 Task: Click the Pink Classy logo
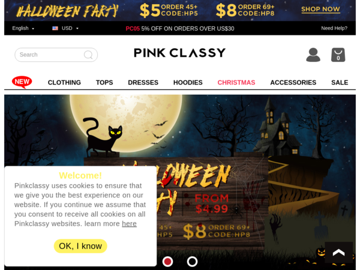(x=180, y=53)
